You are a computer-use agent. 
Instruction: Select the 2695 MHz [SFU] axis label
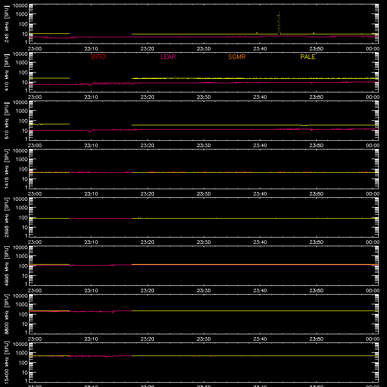7,217
